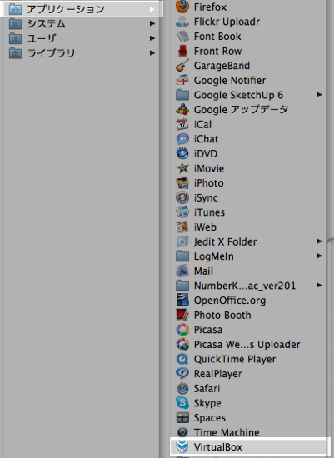334x458 pixels.
Task: Select the システム menu entry
Action: click(x=82, y=23)
